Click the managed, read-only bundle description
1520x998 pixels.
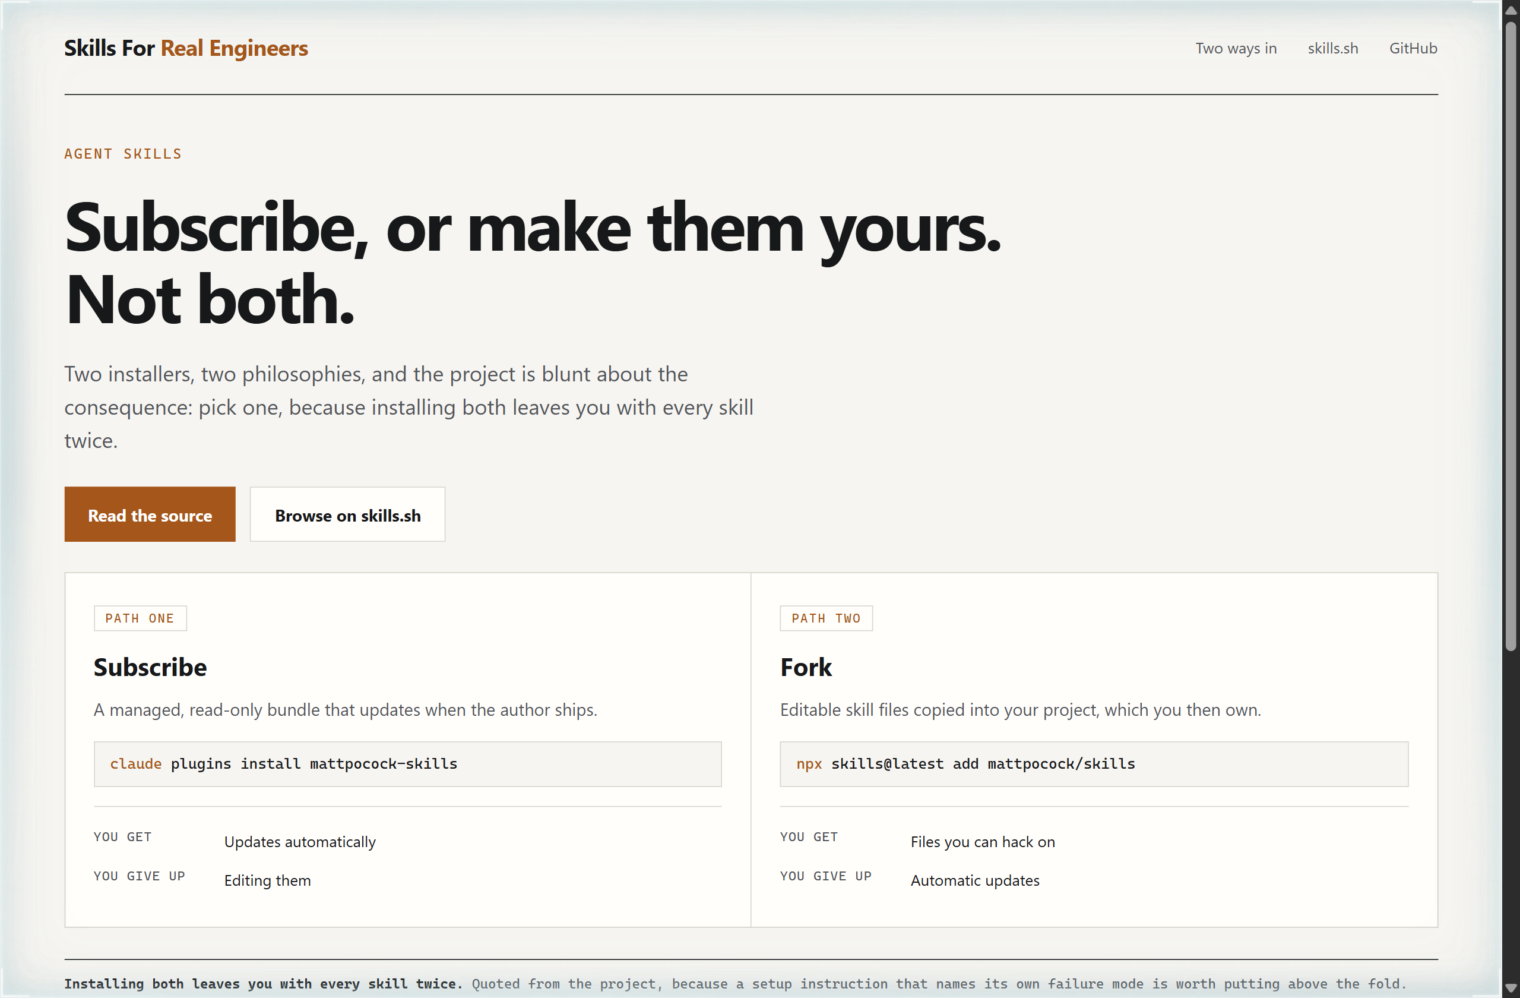point(346,710)
